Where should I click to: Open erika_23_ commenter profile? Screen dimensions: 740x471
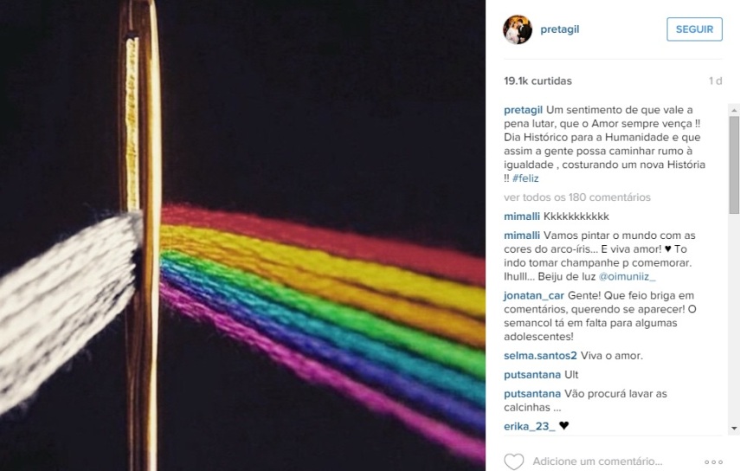point(530,427)
